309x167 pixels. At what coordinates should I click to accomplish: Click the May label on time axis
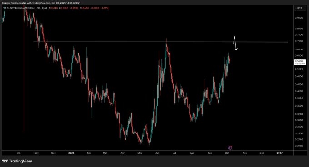[x=140, y=153]
